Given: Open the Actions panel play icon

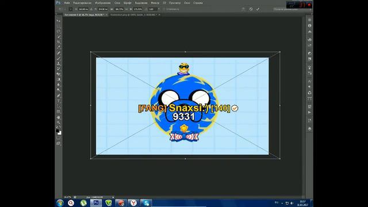Looking at the screenshot, I should (309, 112).
